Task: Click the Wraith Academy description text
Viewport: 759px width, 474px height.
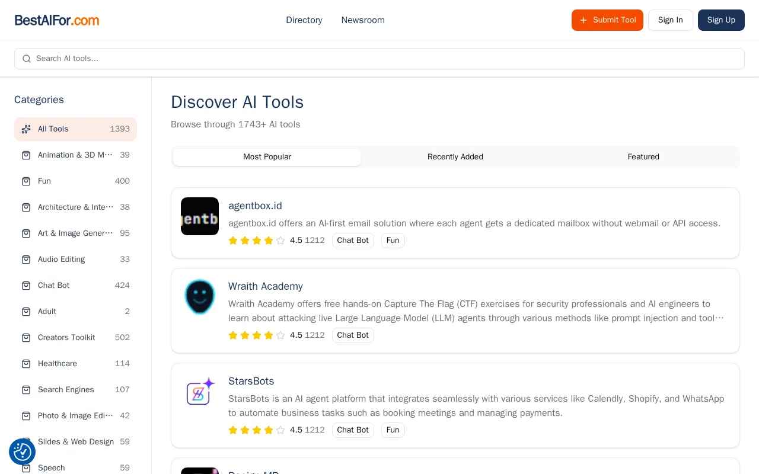Action: coord(476,311)
